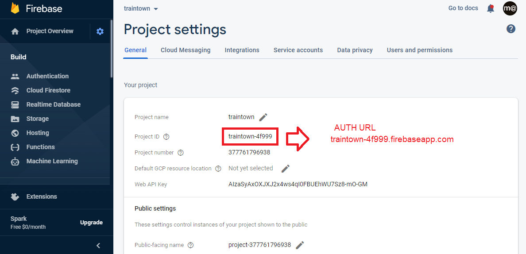The width and height of the screenshot is (526, 254).
Task: Edit the project name pencil icon
Action: pyautogui.click(x=263, y=117)
